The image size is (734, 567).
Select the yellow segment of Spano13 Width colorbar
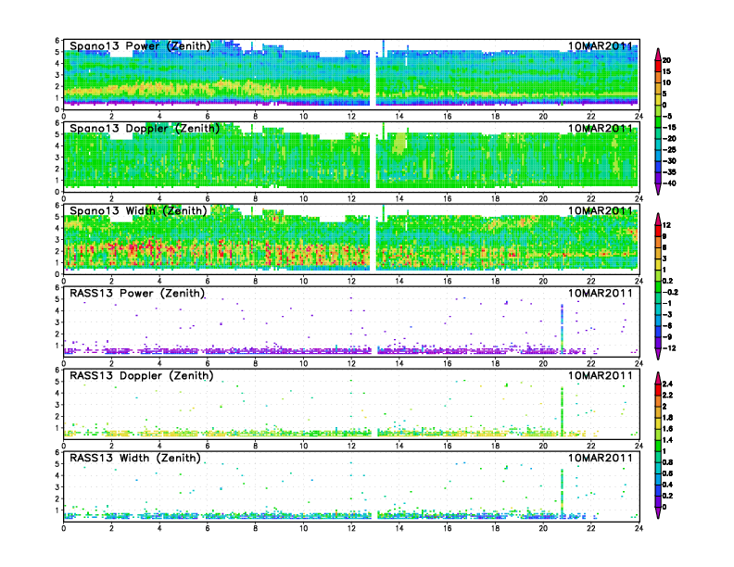(658, 264)
